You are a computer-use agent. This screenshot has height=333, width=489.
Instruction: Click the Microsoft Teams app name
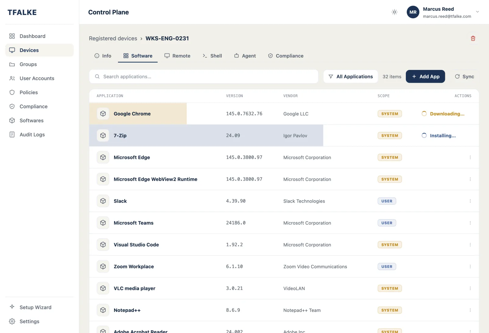coord(134,223)
